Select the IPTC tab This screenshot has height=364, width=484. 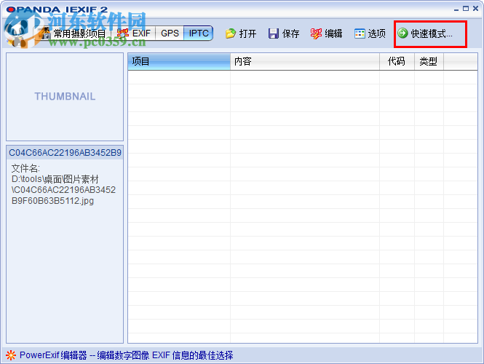(198, 33)
